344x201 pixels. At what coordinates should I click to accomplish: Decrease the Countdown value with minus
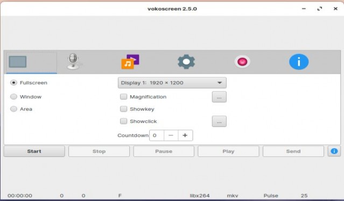(x=171, y=135)
